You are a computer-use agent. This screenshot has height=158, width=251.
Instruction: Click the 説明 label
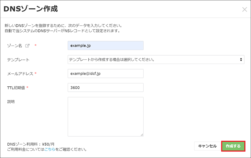point(11,101)
